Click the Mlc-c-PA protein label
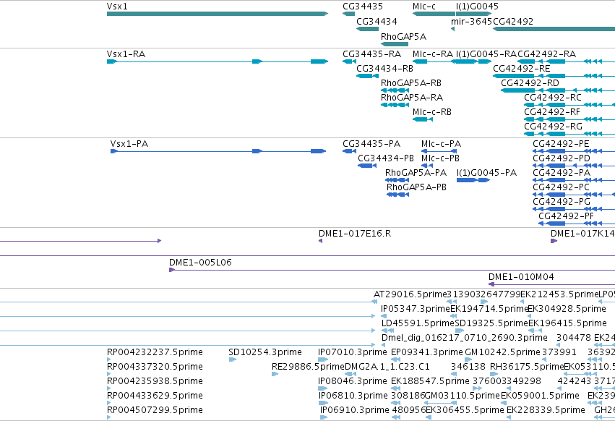Image resolution: width=615 pixels, height=421 pixels. point(441,144)
